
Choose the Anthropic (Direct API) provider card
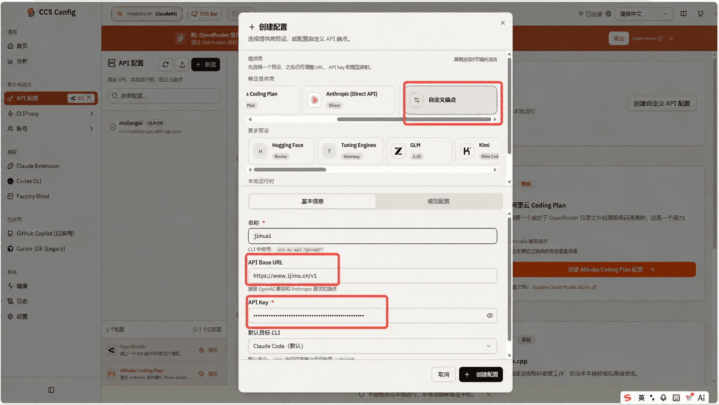pos(348,100)
